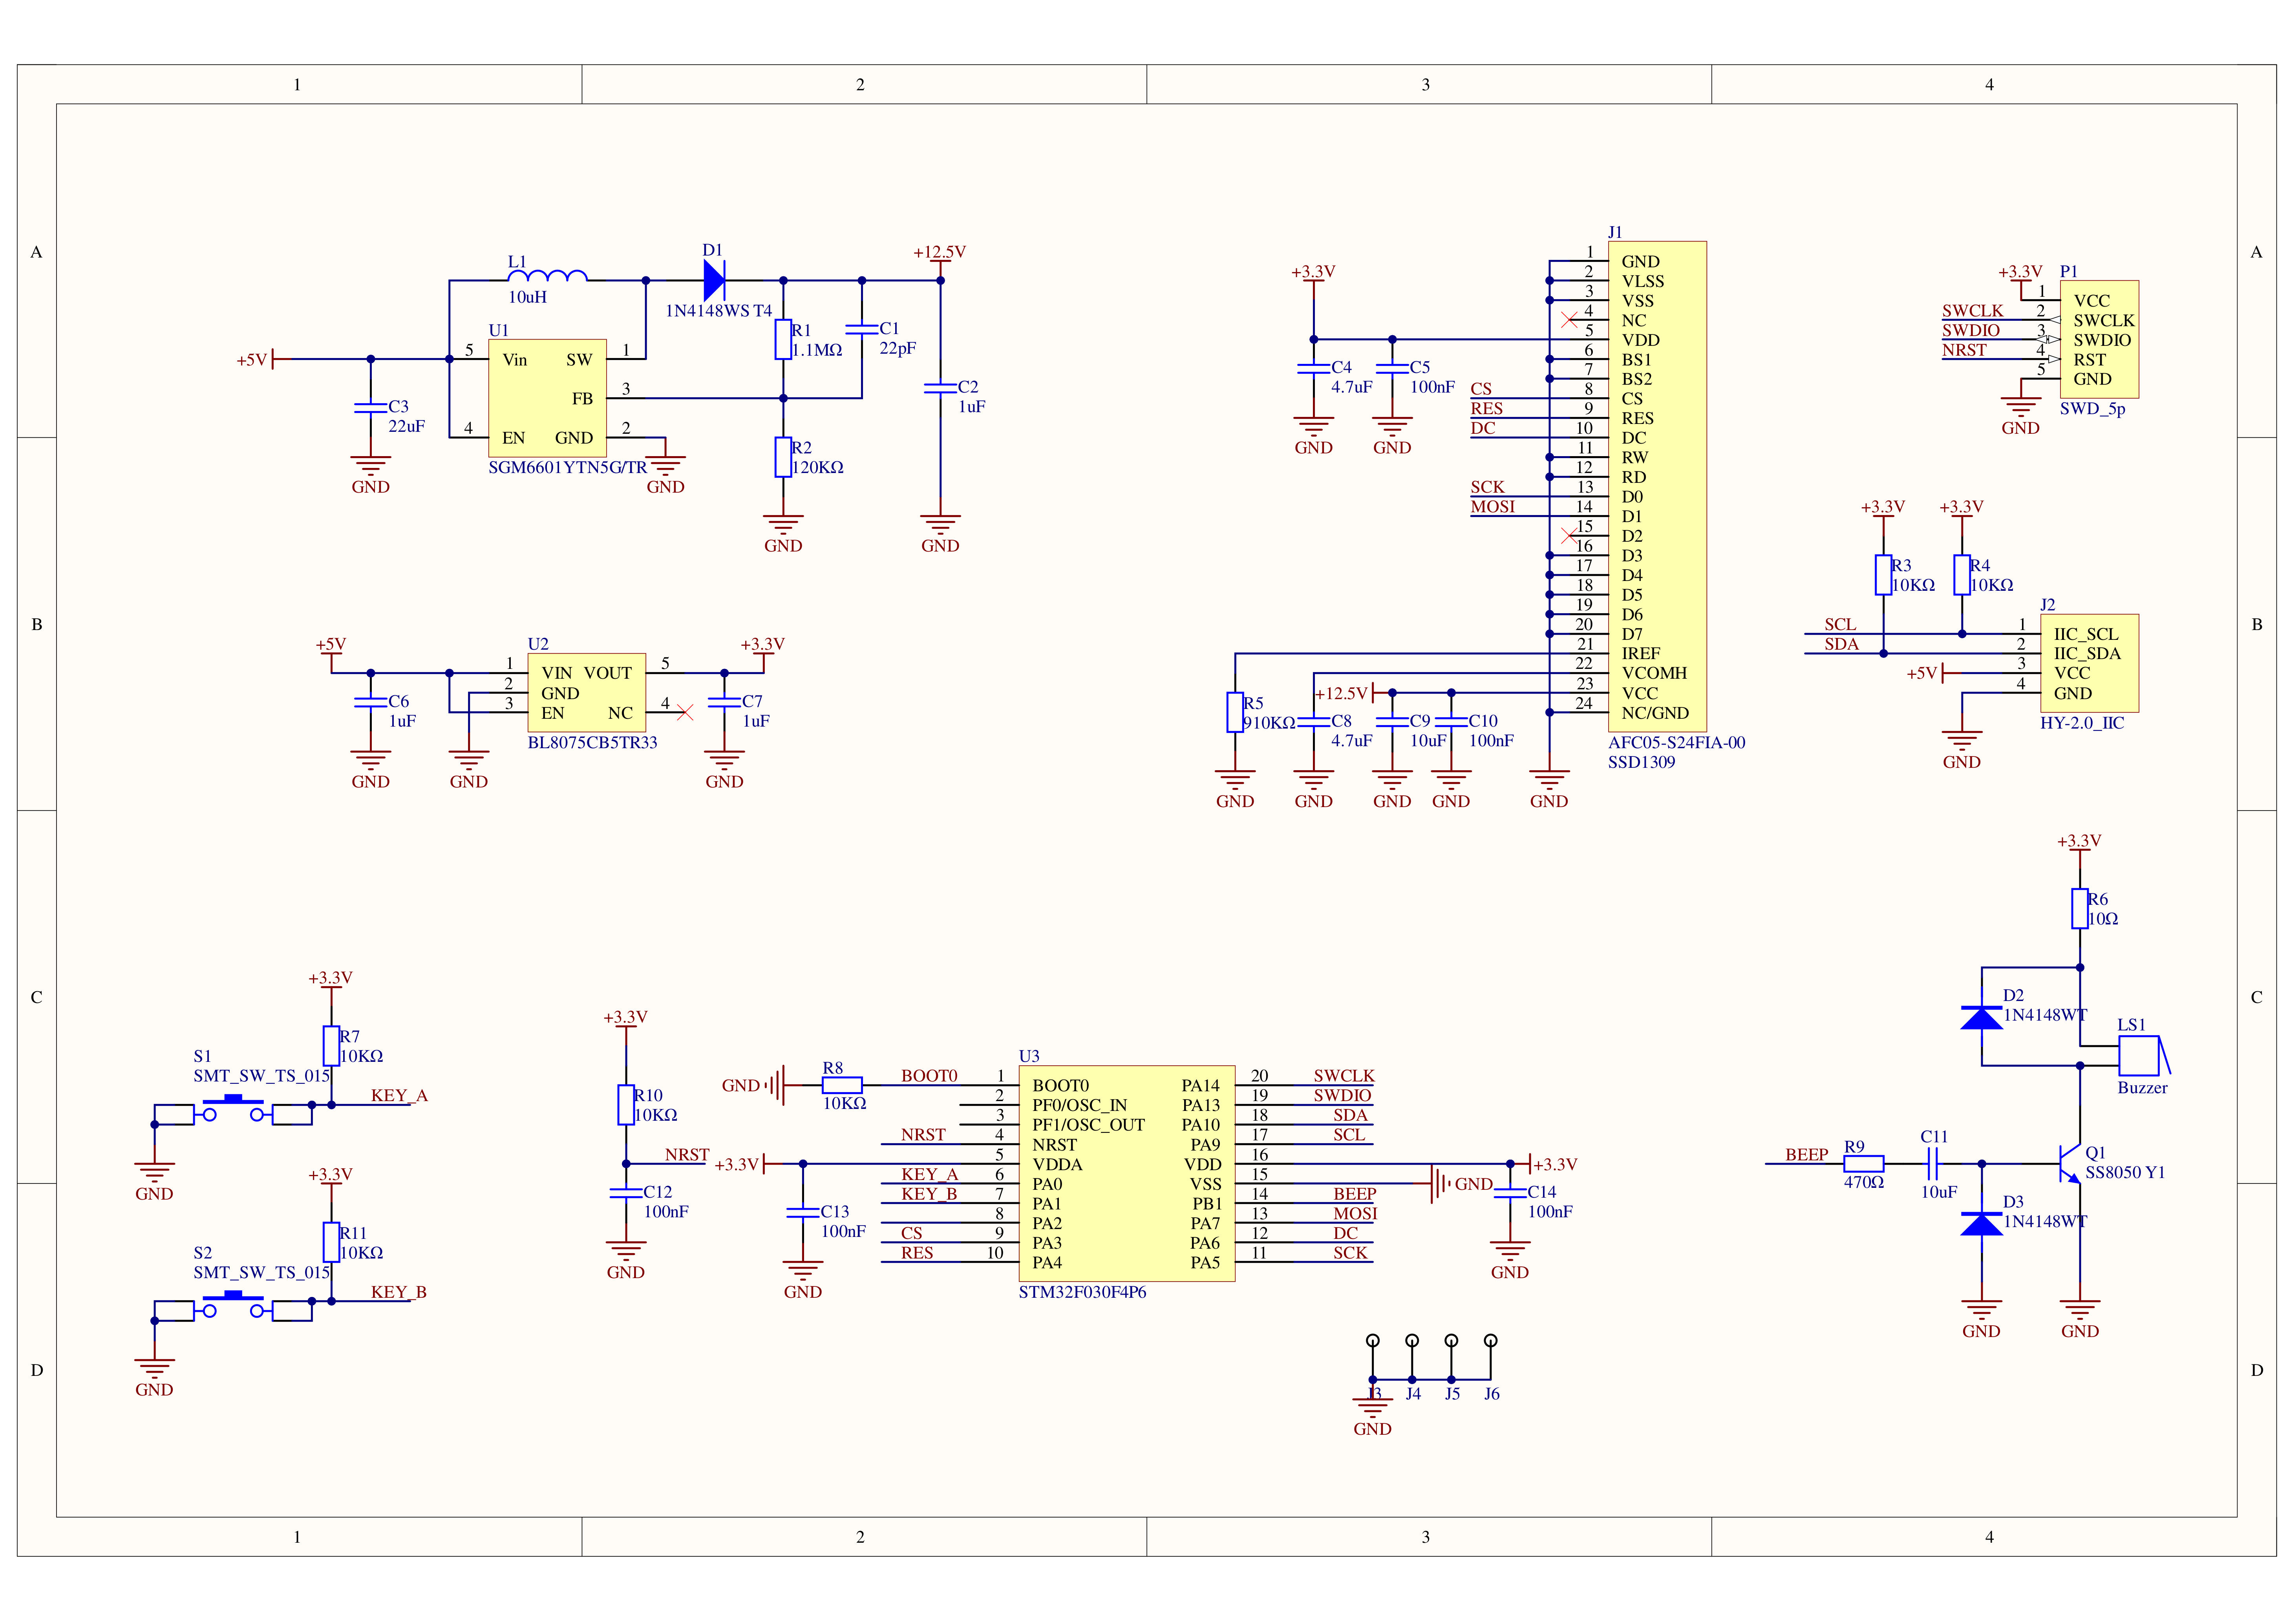Click the R6 10Ω resistor
Screen dimensions: 2296x1622
click(2080, 909)
